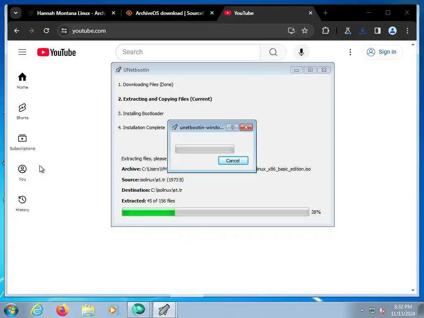Screen dimensions: 424x318
Task: Launch Firefox from taskbar
Action: click(x=62, y=310)
